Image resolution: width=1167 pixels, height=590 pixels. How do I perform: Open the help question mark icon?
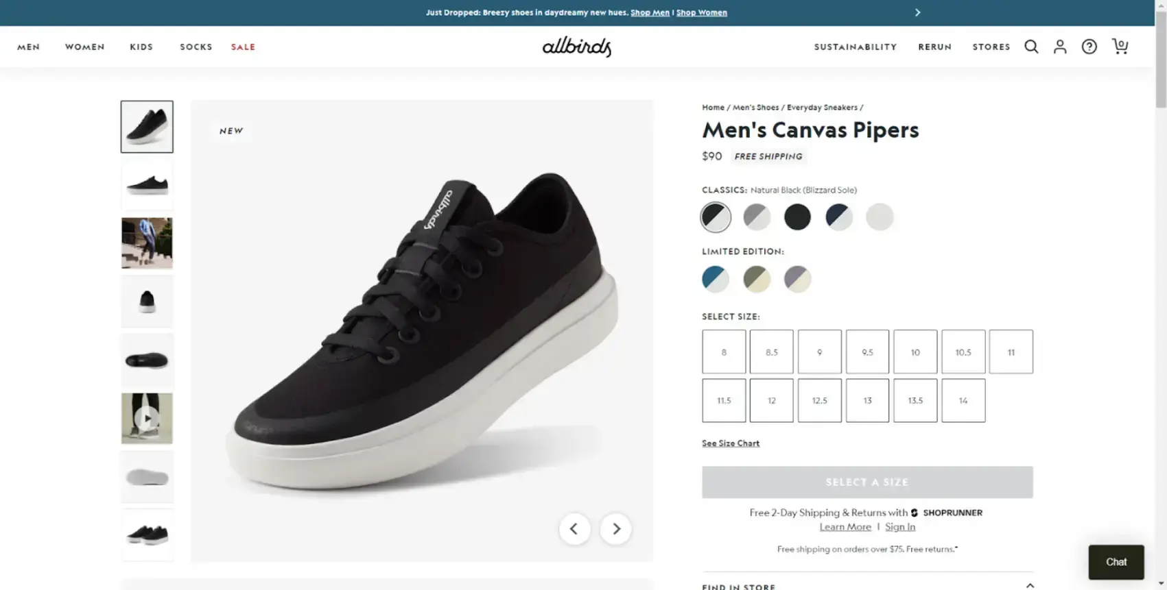pyautogui.click(x=1089, y=46)
